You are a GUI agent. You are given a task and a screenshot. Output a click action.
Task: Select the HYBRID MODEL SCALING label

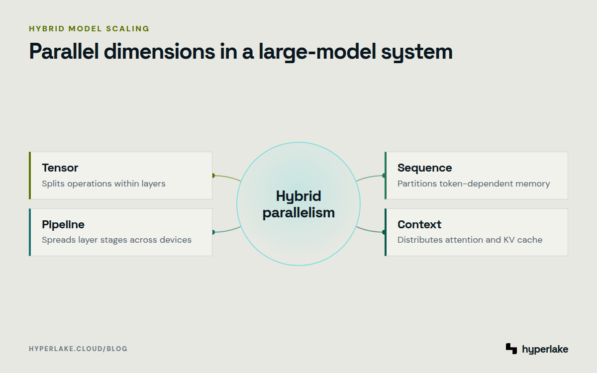click(89, 28)
